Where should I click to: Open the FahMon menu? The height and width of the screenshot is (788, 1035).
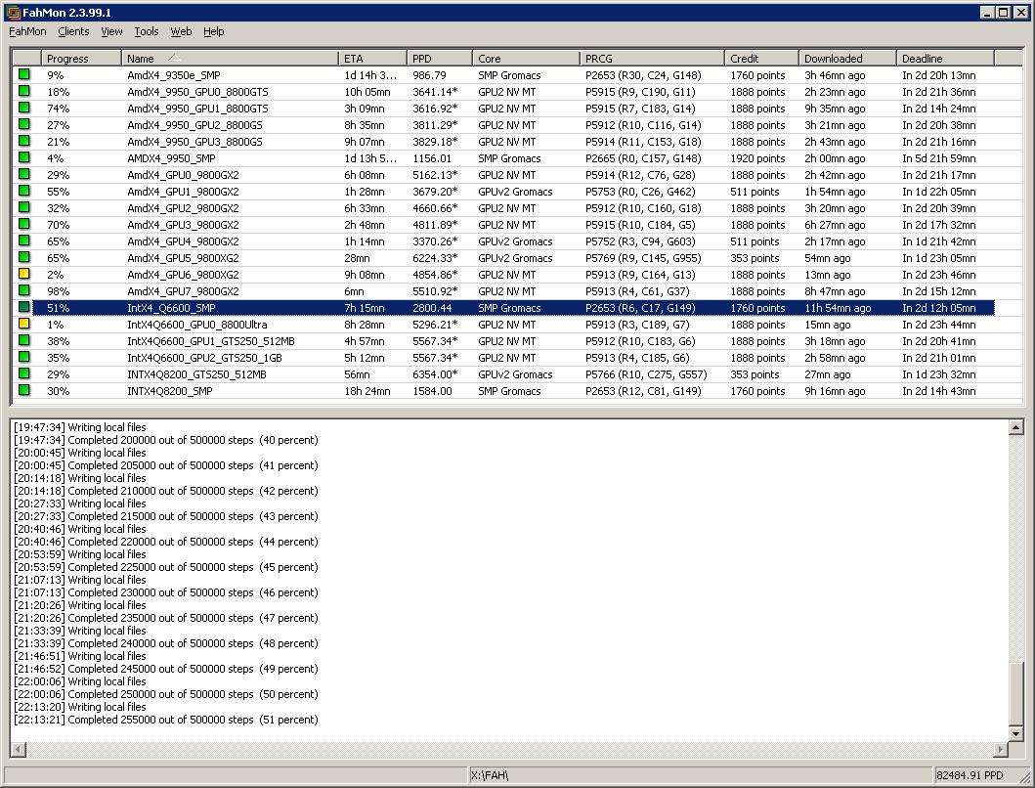(27, 31)
